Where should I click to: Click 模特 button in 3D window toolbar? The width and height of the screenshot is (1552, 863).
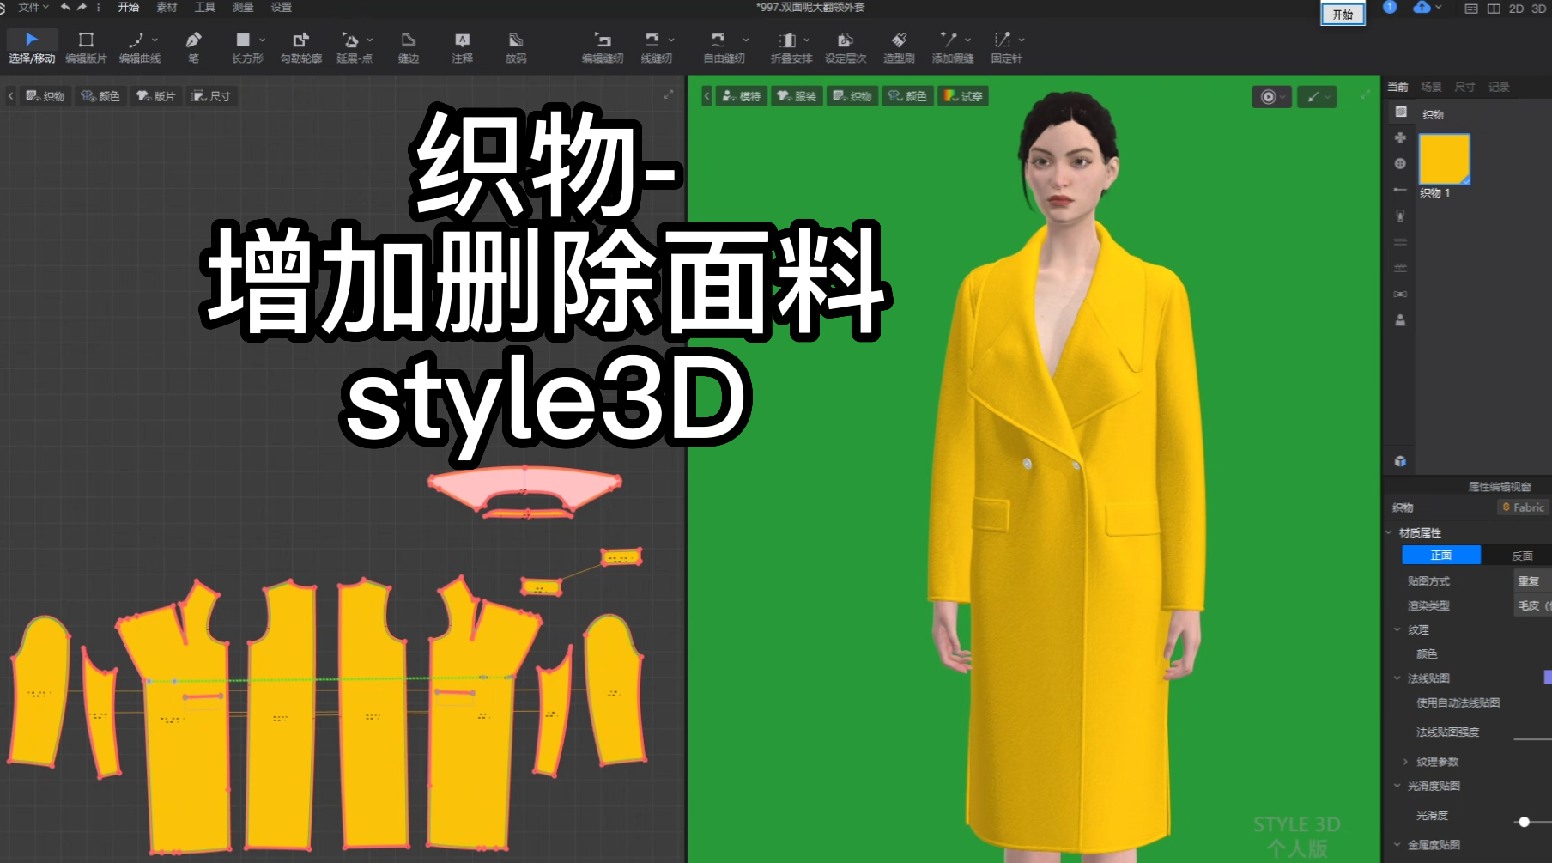coord(742,96)
